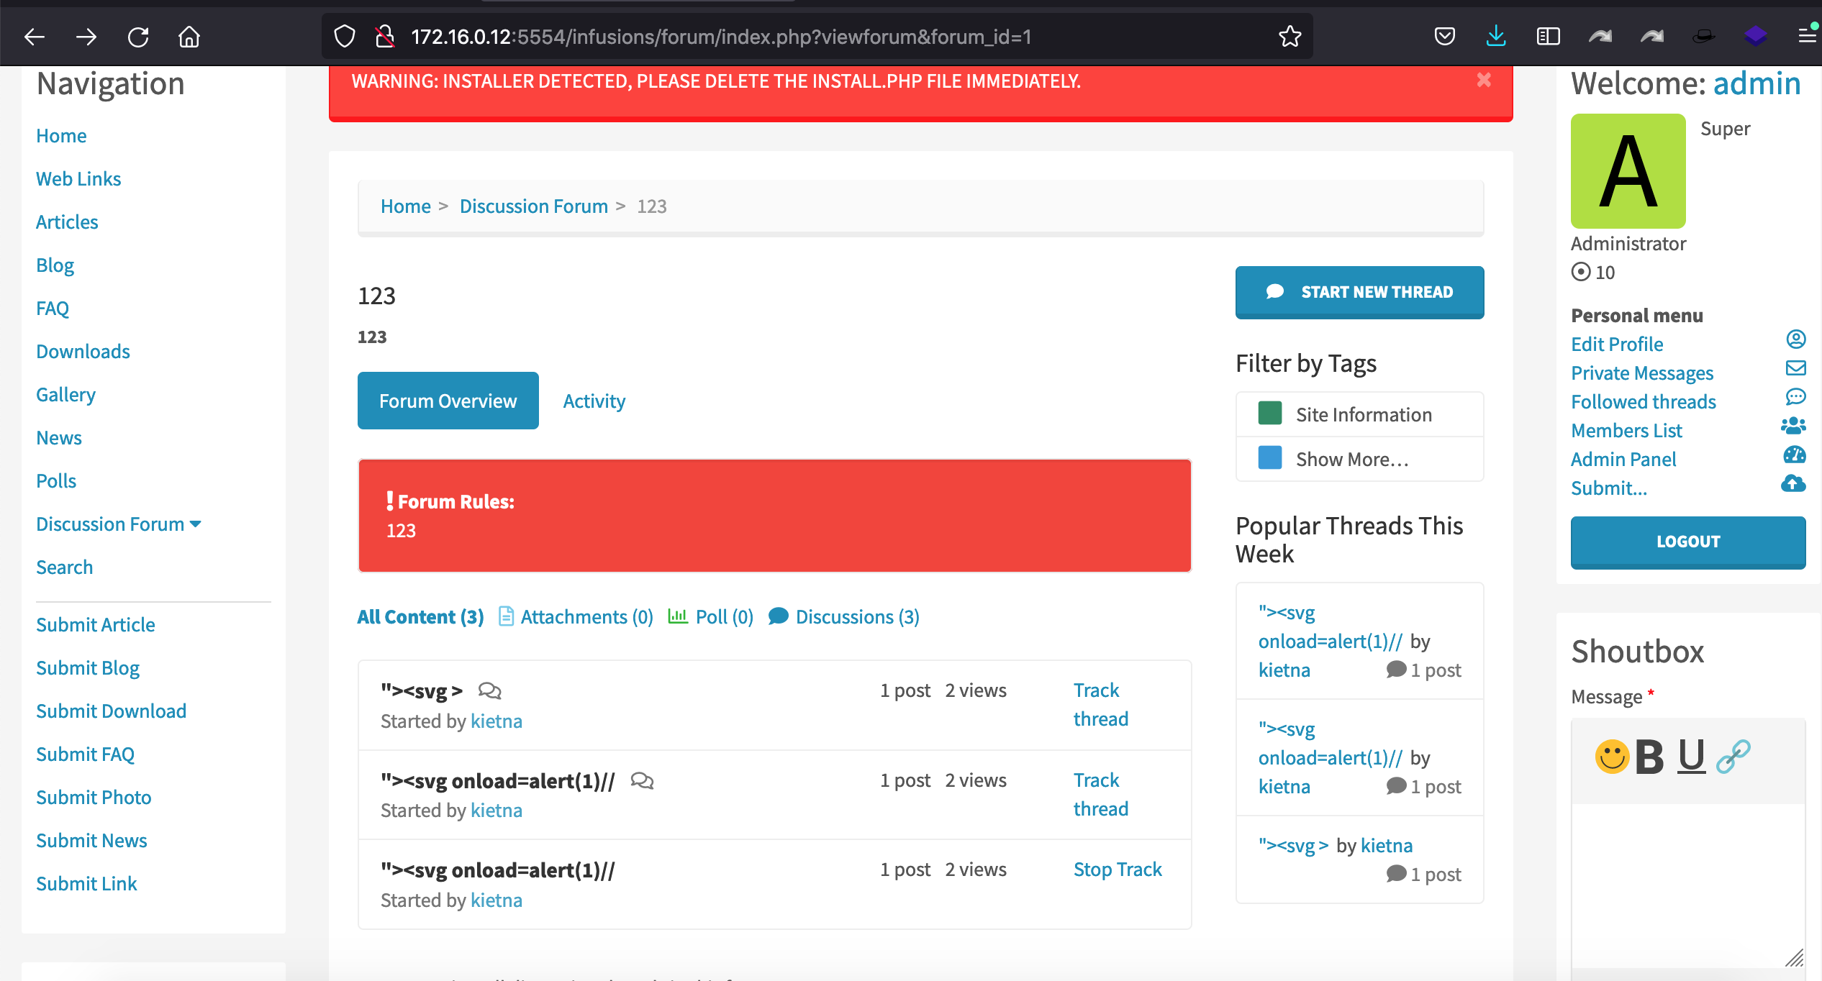This screenshot has height=981, width=1822.
Task: Stop tracking the third svg thread
Action: [1118, 869]
